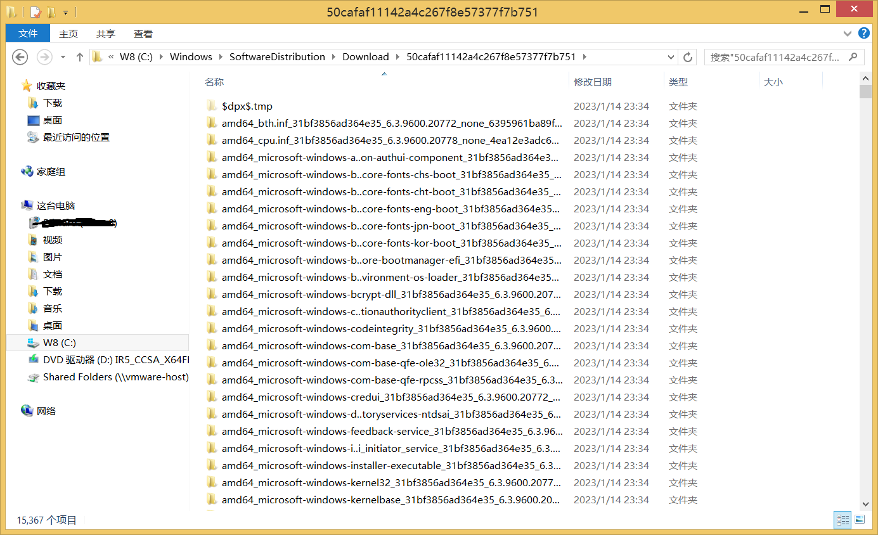This screenshot has width=878, height=535.
Task: Click the Forward arrow button
Action: coord(44,56)
